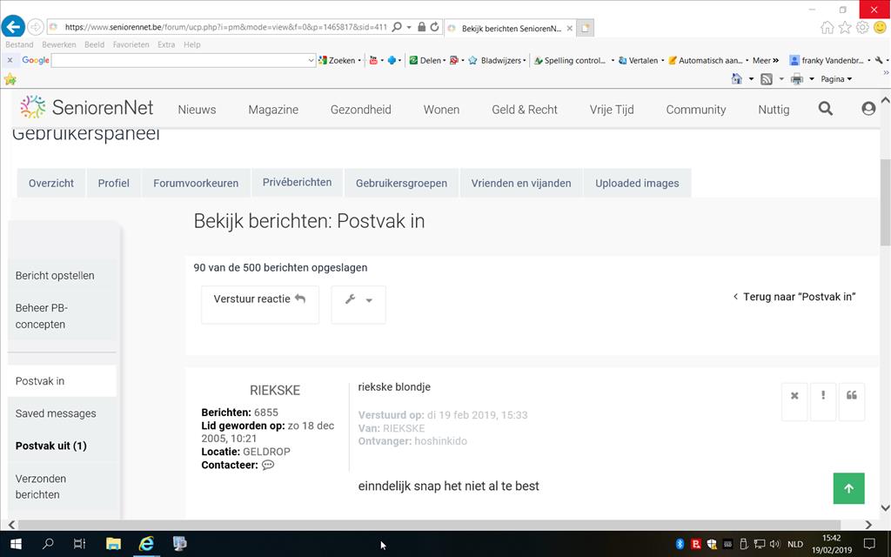Open the account profile icon on SeniorenNet

(868, 109)
